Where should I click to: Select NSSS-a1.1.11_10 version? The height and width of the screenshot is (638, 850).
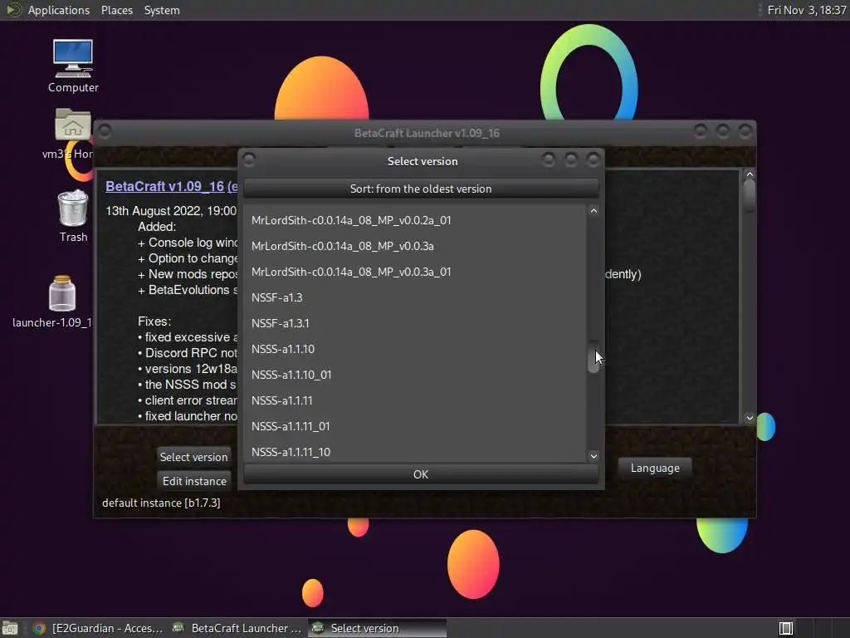pos(415,451)
